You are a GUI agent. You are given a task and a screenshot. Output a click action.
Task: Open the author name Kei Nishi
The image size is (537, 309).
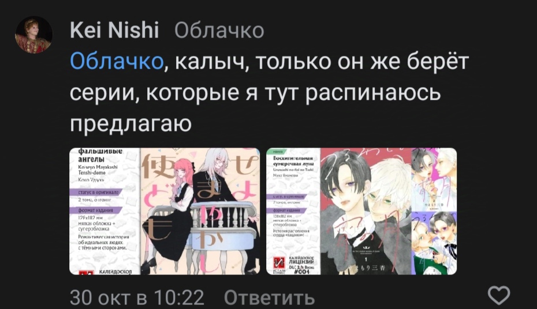pos(114,30)
